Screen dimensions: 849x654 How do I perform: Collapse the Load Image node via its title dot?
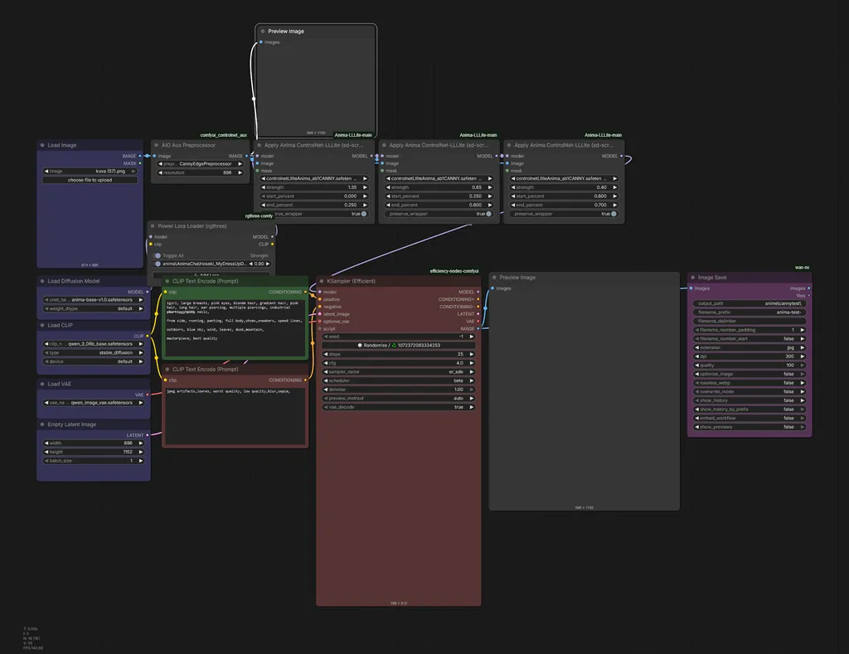point(42,145)
